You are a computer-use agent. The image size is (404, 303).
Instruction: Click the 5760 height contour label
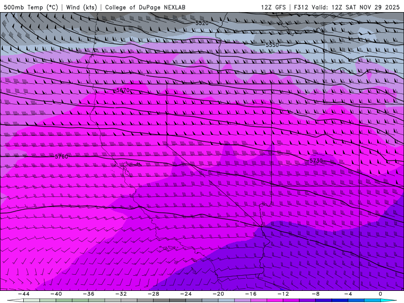[61, 157]
